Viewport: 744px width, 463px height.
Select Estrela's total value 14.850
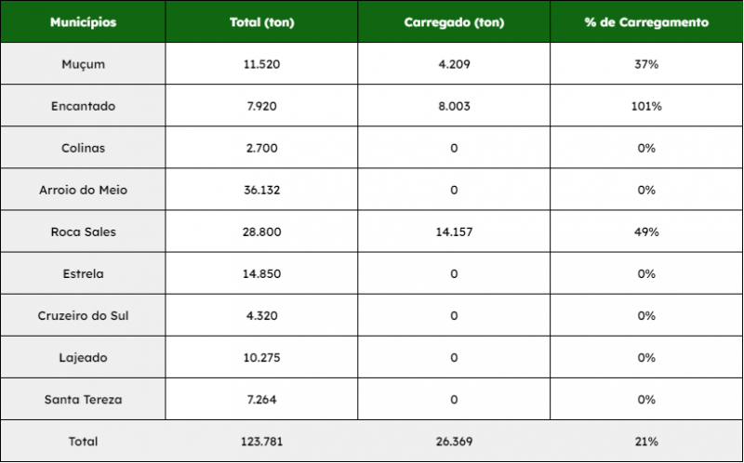point(261,273)
